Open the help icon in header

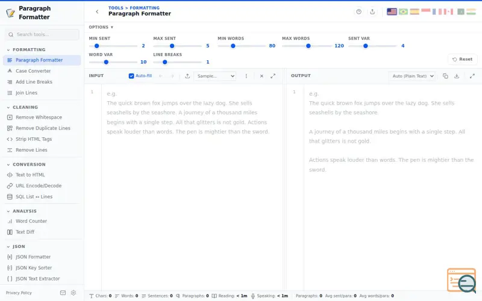point(358,11)
